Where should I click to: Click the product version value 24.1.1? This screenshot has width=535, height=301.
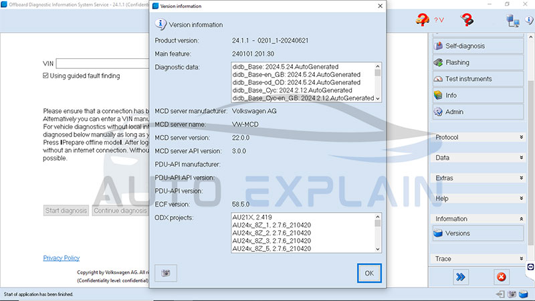tap(270, 41)
